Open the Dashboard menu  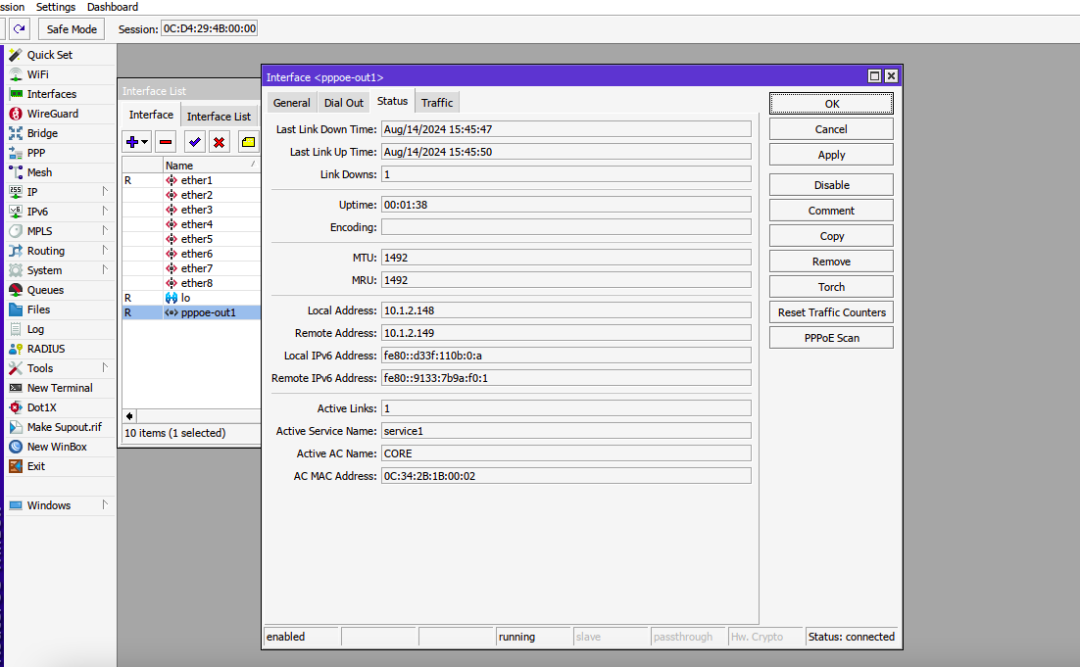[x=113, y=7]
